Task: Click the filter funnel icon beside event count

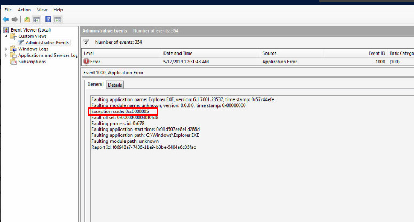Action: coord(86,42)
